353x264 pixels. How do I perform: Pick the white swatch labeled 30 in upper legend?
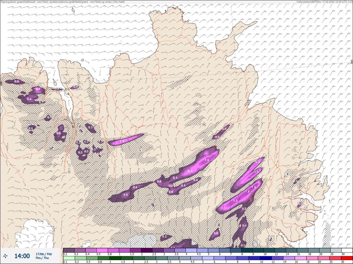(347, 250)
